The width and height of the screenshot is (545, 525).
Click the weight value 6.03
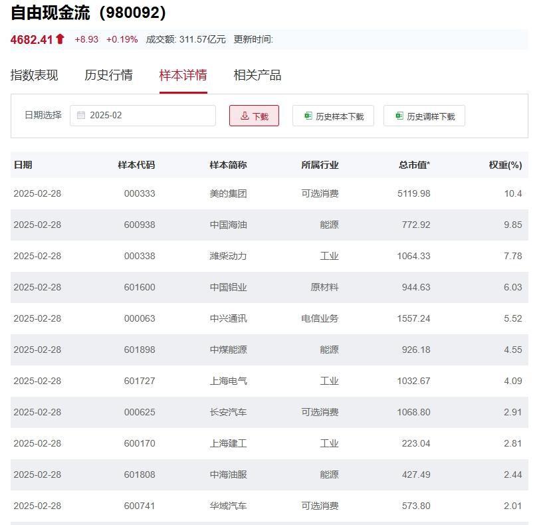point(513,287)
